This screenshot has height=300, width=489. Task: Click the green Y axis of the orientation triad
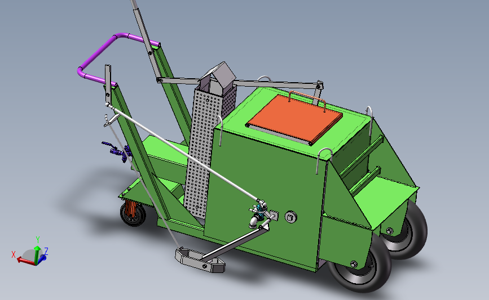[x=37, y=254]
